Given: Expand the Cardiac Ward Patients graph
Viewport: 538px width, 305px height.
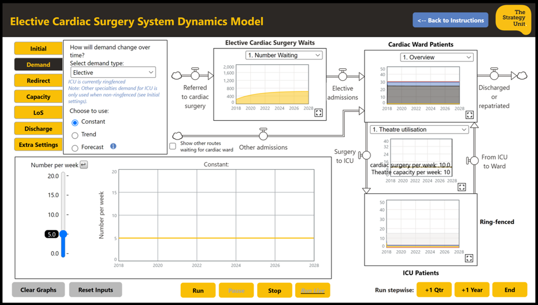Looking at the screenshot, I should (x=469, y=115).
